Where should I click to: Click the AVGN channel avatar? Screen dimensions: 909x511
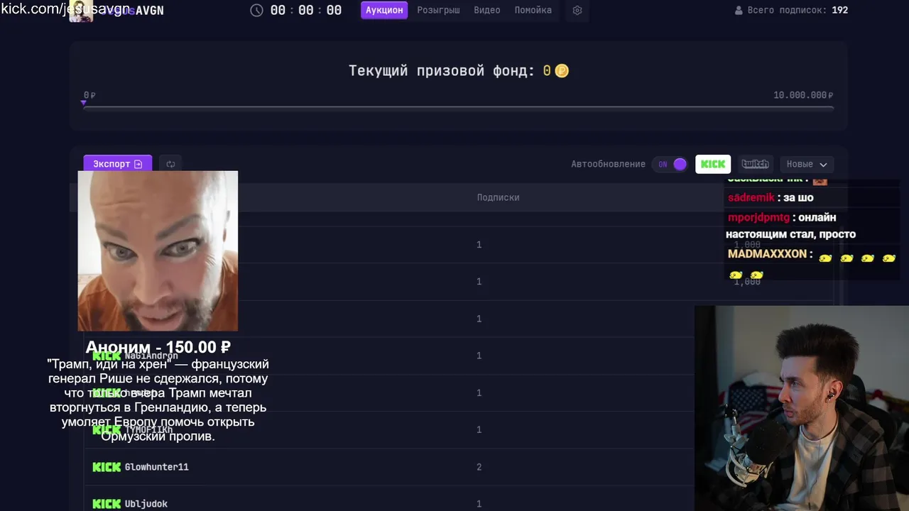pos(81,11)
